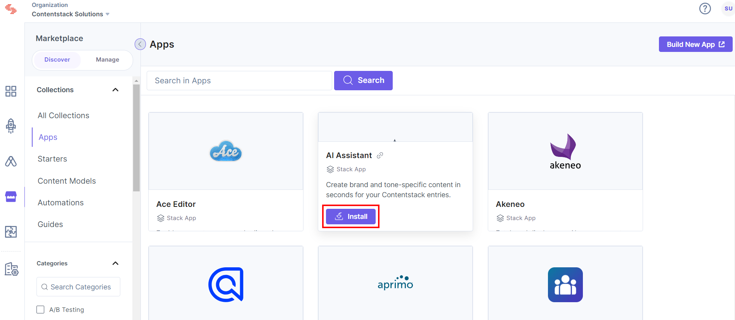
Task: Click the sidebar scrollbar up arrow
Action: tap(136, 81)
